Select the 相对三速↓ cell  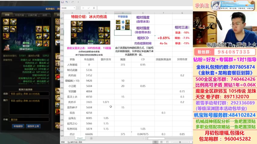[182, 27]
